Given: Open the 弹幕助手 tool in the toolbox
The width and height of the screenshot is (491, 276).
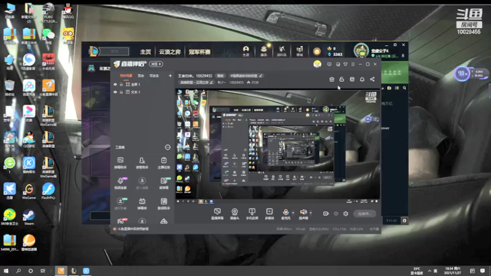Looking at the screenshot, I should click(x=120, y=163).
